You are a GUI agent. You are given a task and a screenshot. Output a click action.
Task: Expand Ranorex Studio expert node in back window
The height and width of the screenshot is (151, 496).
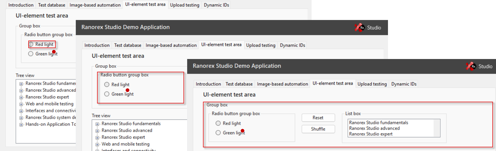(21, 97)
